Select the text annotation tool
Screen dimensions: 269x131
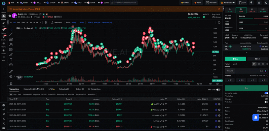pyautogui.click(x=11, y=60)
